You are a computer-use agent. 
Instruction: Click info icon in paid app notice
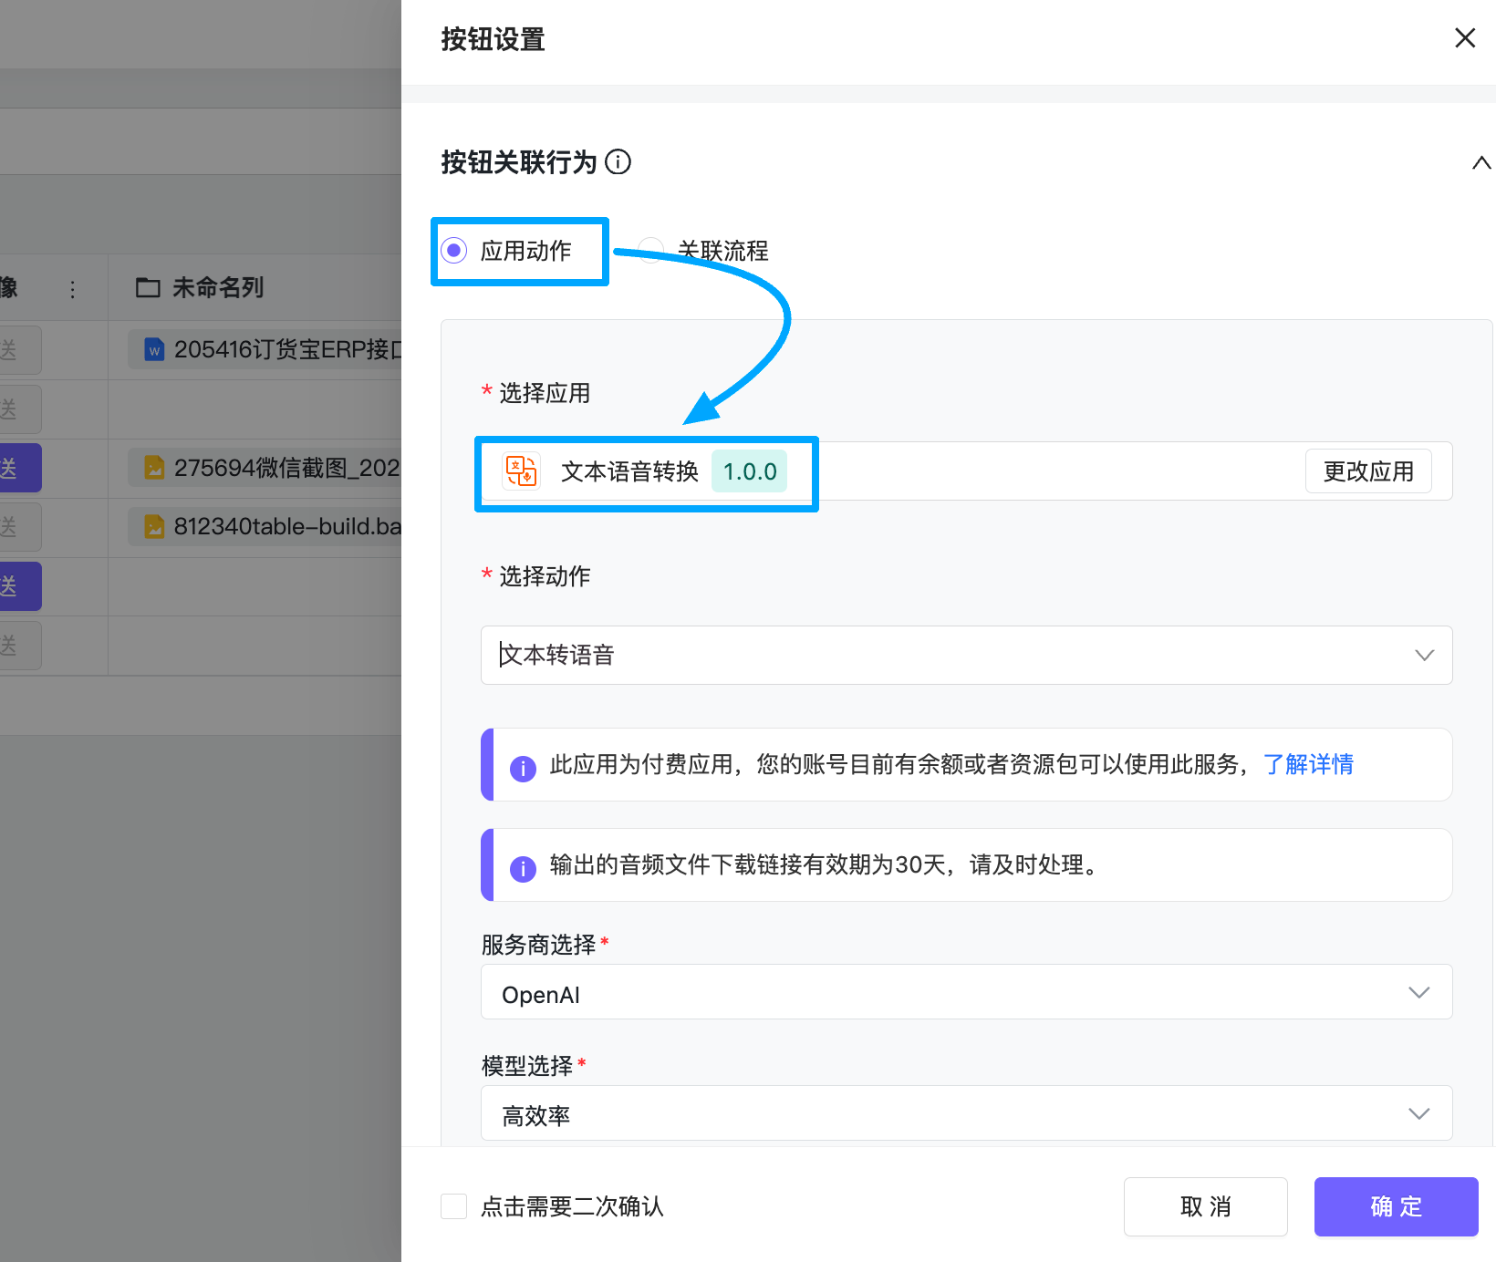coord(523,769)
